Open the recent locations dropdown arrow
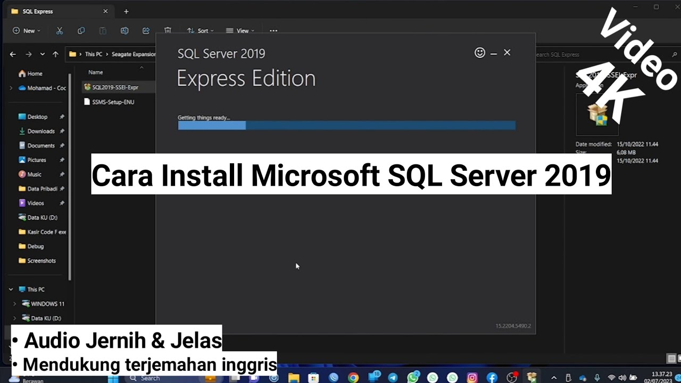The image size is (681, 383). click(x=41, y=54)
